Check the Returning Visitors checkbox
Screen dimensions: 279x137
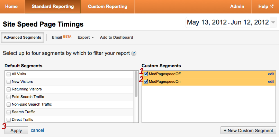coord(9,89)
